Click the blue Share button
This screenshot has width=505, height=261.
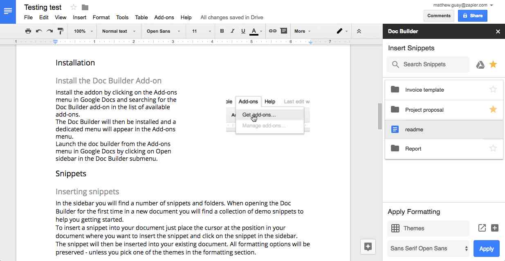coord(473,16)
